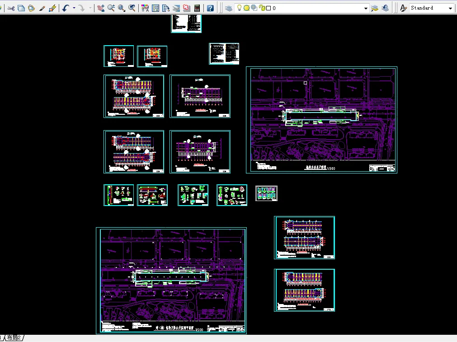
Task: Click the layer 0 color swatch square
Action: (269, 8)
